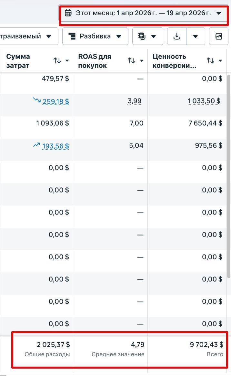Expand the export options arrow
The width and height of the screenshot is (231, 376).
pos(195,36)
